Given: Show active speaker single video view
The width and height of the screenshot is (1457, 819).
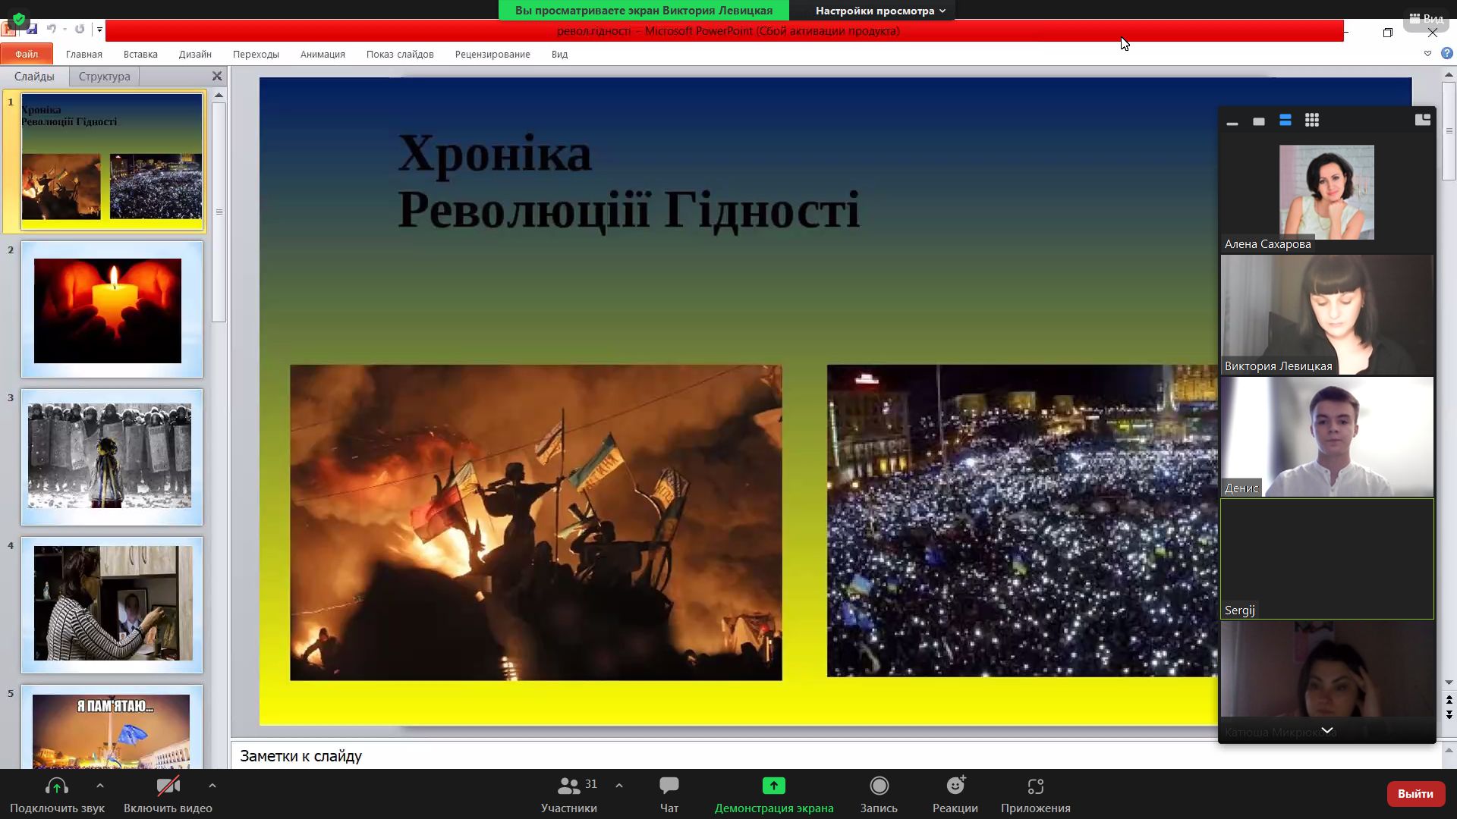Looking at the screenshot, I should [1259, 121].
